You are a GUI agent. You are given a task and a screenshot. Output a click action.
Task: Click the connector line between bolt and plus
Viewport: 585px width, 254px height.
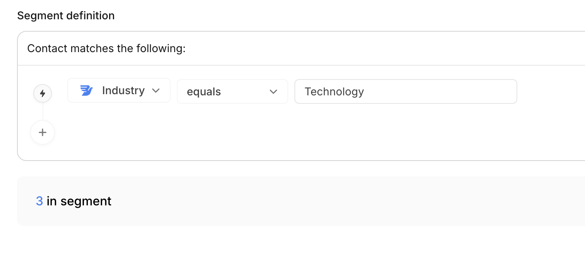(43, 112)
